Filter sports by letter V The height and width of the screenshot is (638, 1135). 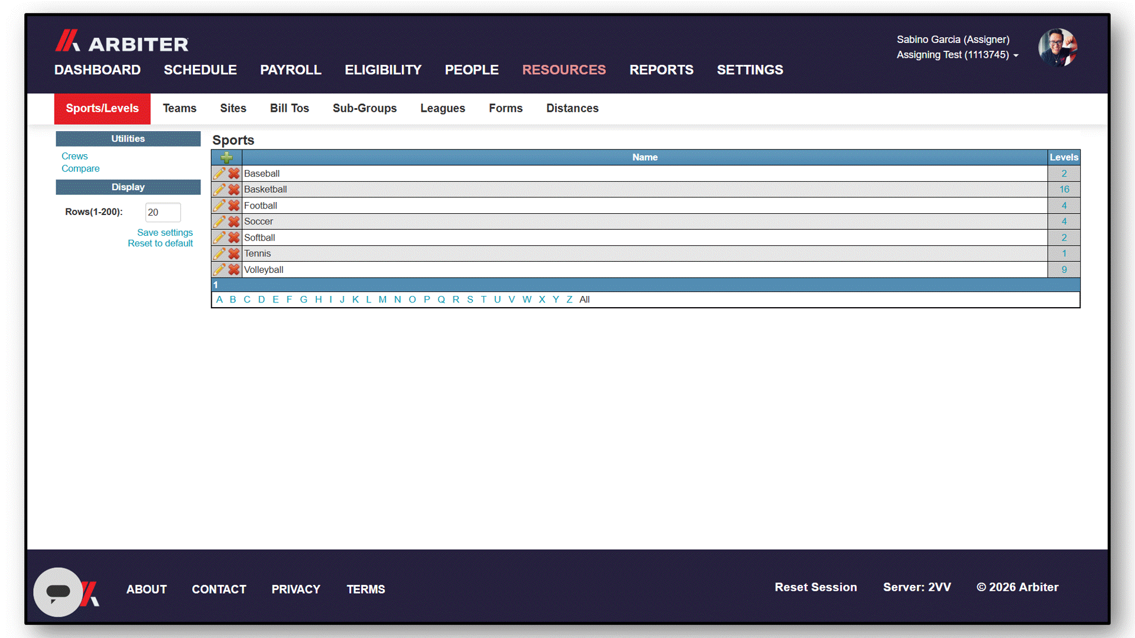(x=511, y=300)
